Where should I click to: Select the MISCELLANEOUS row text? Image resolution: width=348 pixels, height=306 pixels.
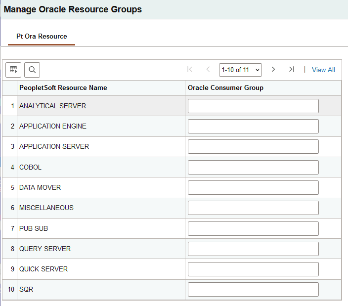(46, 208)
